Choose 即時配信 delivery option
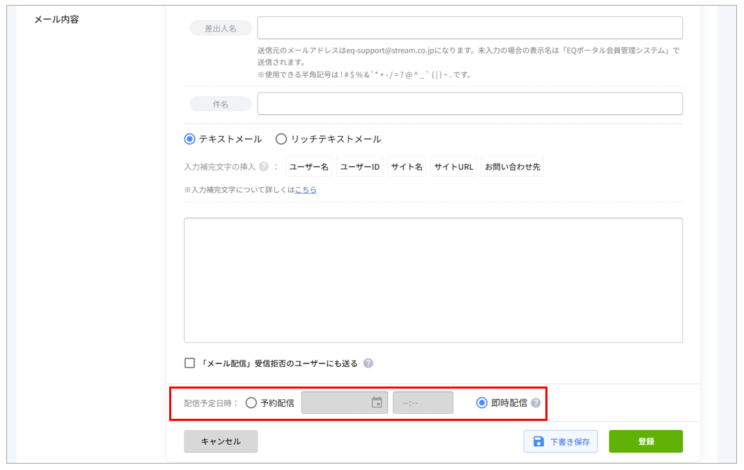 [481, 403]
